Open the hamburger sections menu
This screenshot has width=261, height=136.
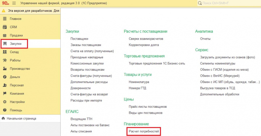[14, 3]
